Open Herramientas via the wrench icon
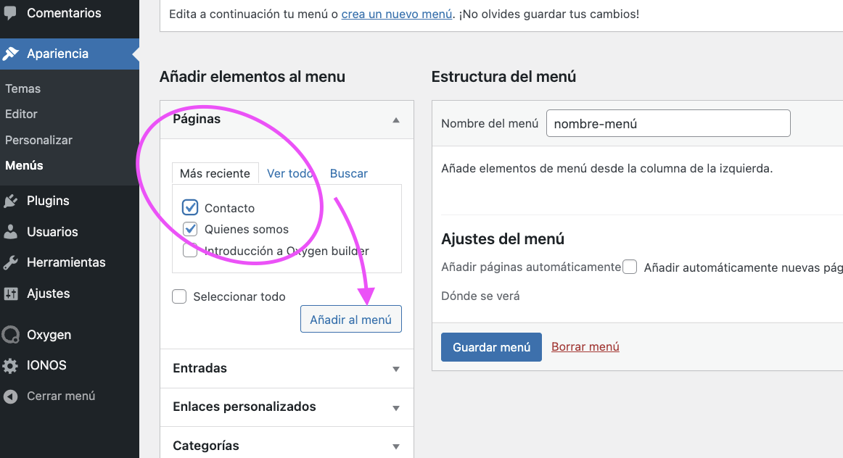The width and height of the screenshot is (843, 458). [x=11, y=262]
